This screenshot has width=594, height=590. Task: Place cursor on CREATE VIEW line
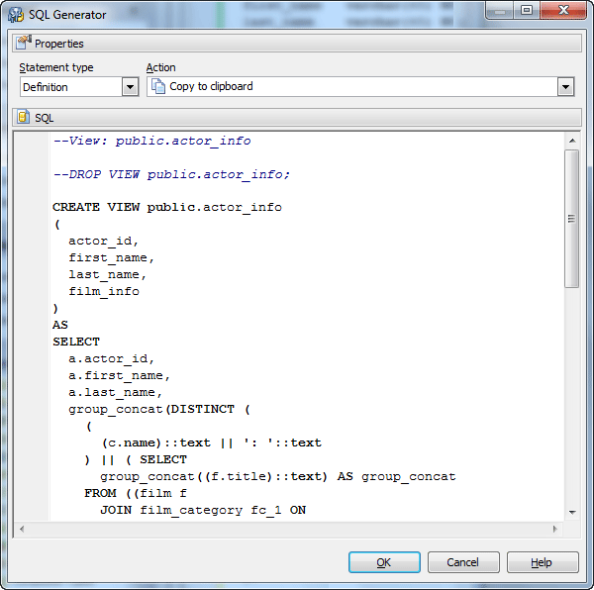tap(166, 208)
